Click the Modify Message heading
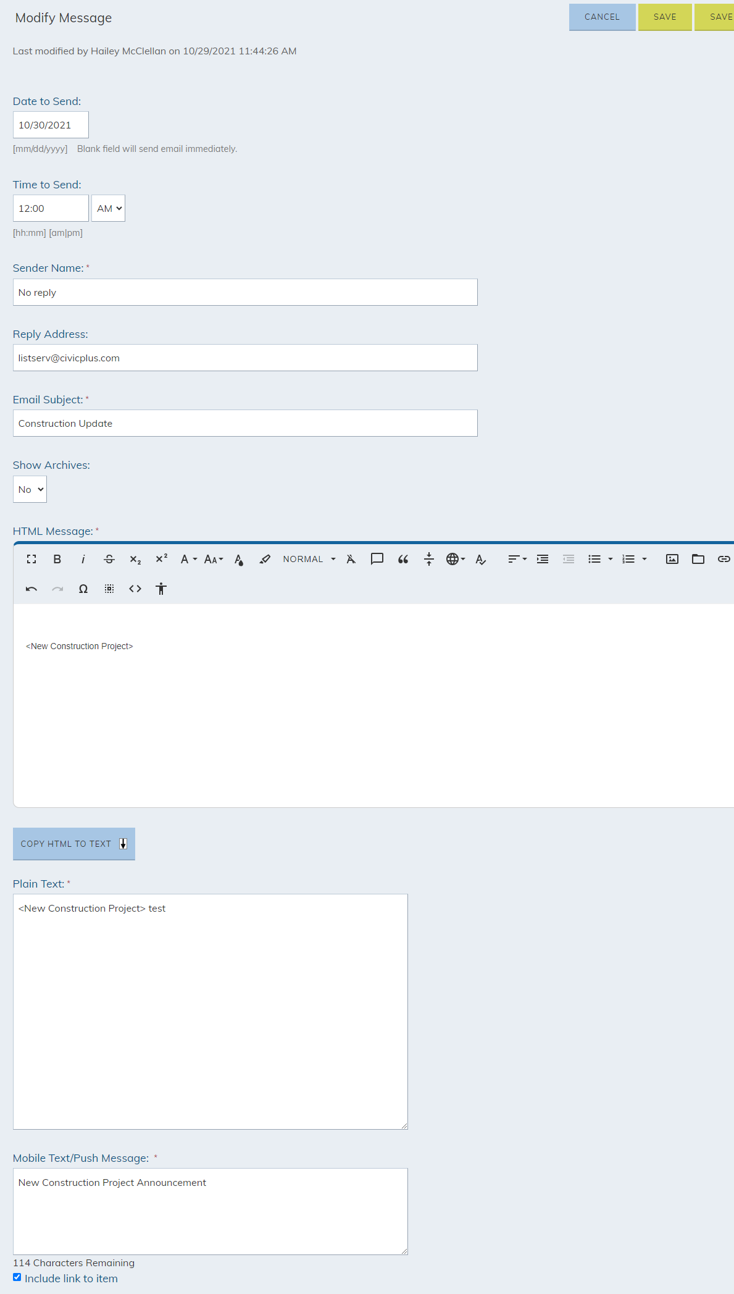 click(64, 18)
